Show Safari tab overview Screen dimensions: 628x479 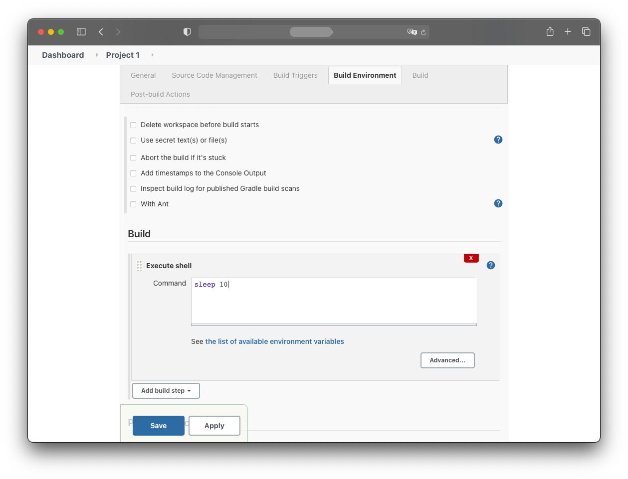click(586, 32)
